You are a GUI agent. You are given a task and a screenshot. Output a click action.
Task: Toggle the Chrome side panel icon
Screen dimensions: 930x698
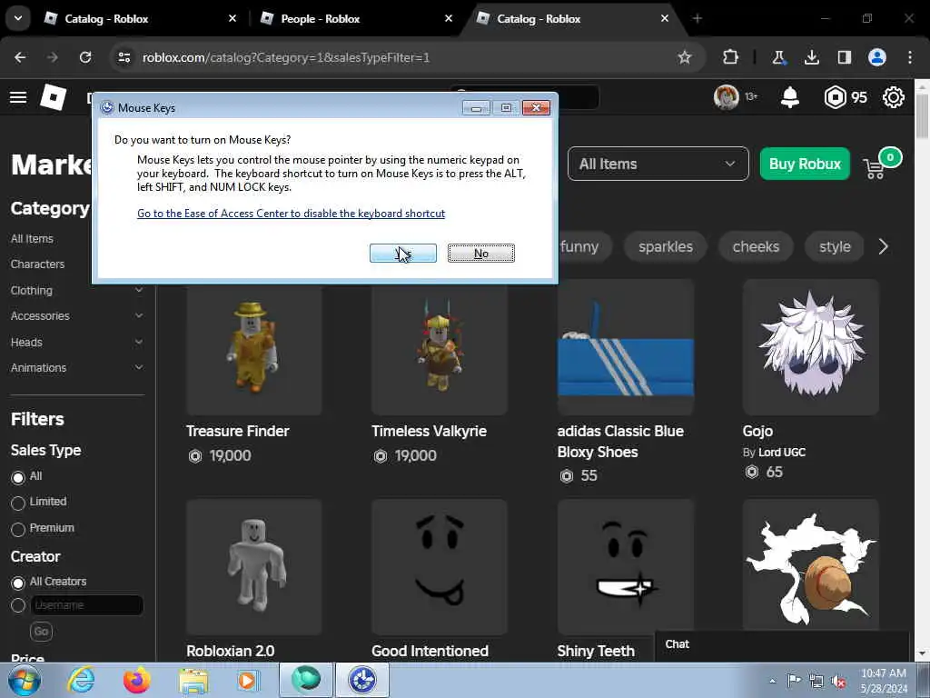tap(844, 57)
